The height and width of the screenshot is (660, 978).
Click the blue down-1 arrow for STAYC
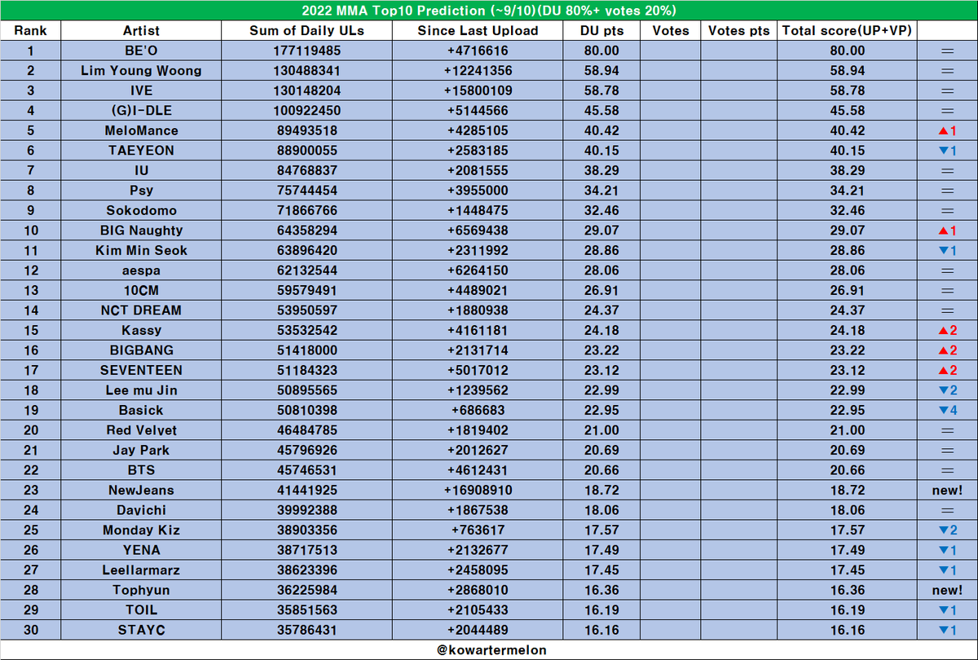tap(947, 630)
